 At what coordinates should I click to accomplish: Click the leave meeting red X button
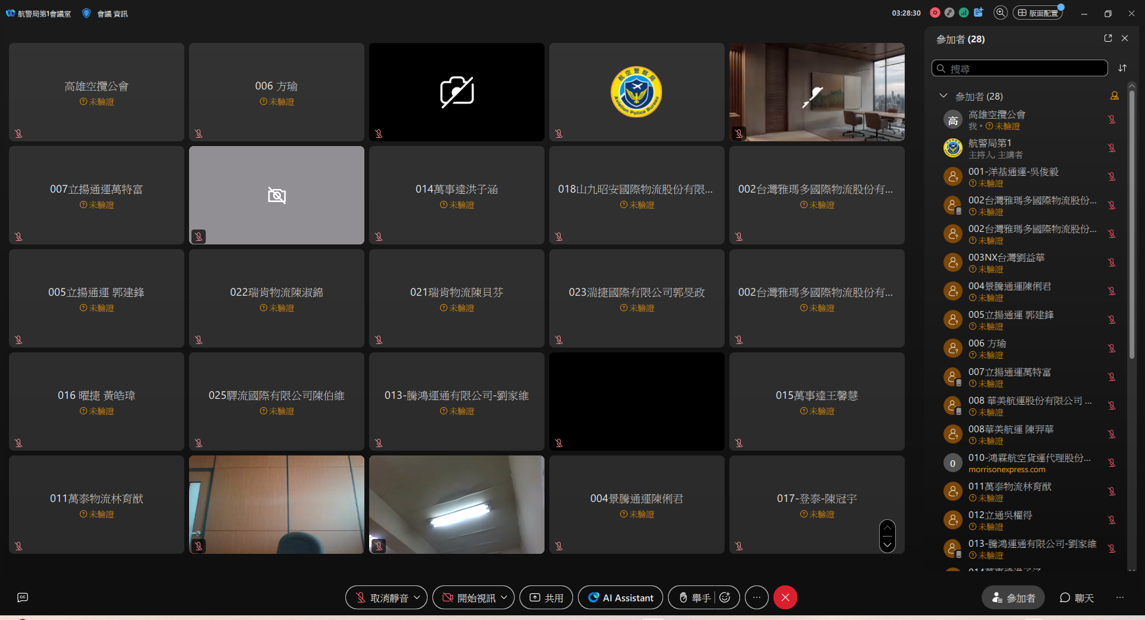coord(785,597)
